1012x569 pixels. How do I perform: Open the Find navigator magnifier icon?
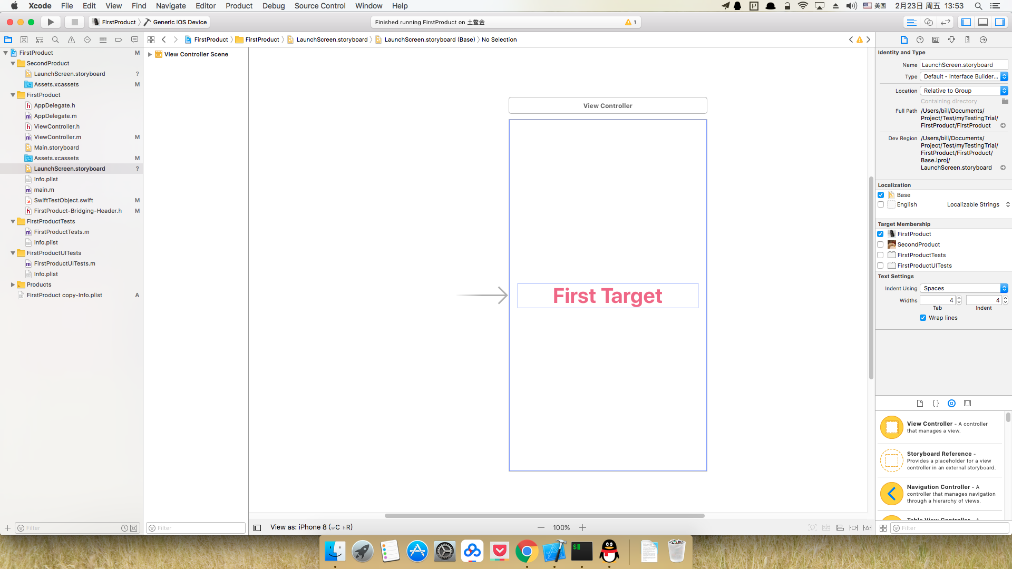[55, 40]
